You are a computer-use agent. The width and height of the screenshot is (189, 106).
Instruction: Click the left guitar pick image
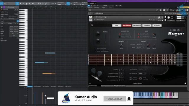pos(93,71)
